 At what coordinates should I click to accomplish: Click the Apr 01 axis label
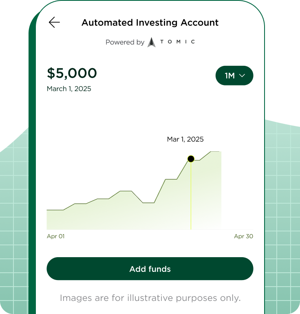(56, 236)
